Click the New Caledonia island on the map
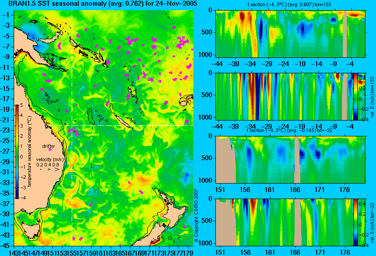 (x=123, y=121)
